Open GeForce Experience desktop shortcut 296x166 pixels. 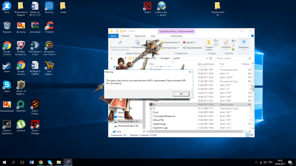7,124
